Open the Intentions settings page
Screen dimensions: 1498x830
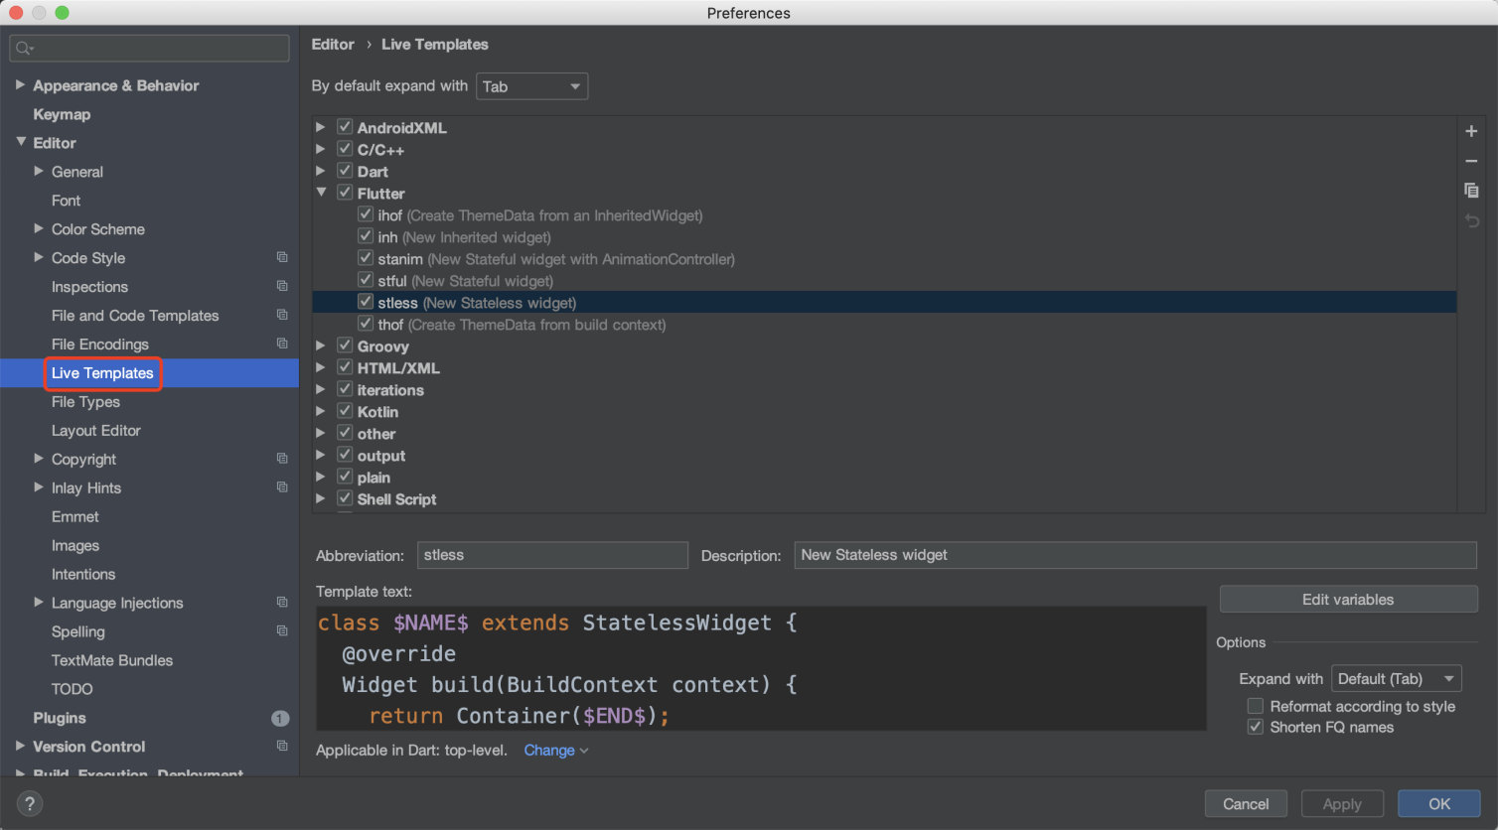[x=83, y=575]
